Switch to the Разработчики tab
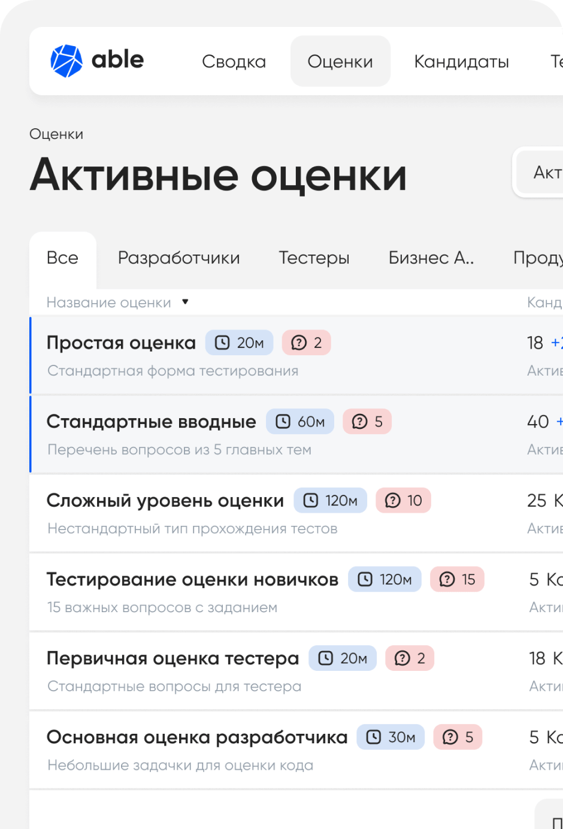Image resolution: width=563 pixels, height=829 pixels. [x=178, y=258]
